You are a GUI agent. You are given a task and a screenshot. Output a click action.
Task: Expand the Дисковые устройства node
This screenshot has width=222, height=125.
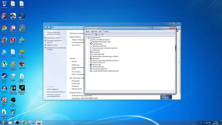[x=89, y=46]
